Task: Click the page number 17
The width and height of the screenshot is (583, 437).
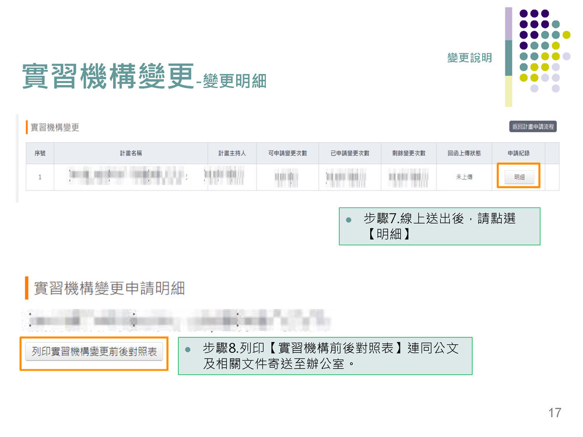Action: [x=554, y=413]
